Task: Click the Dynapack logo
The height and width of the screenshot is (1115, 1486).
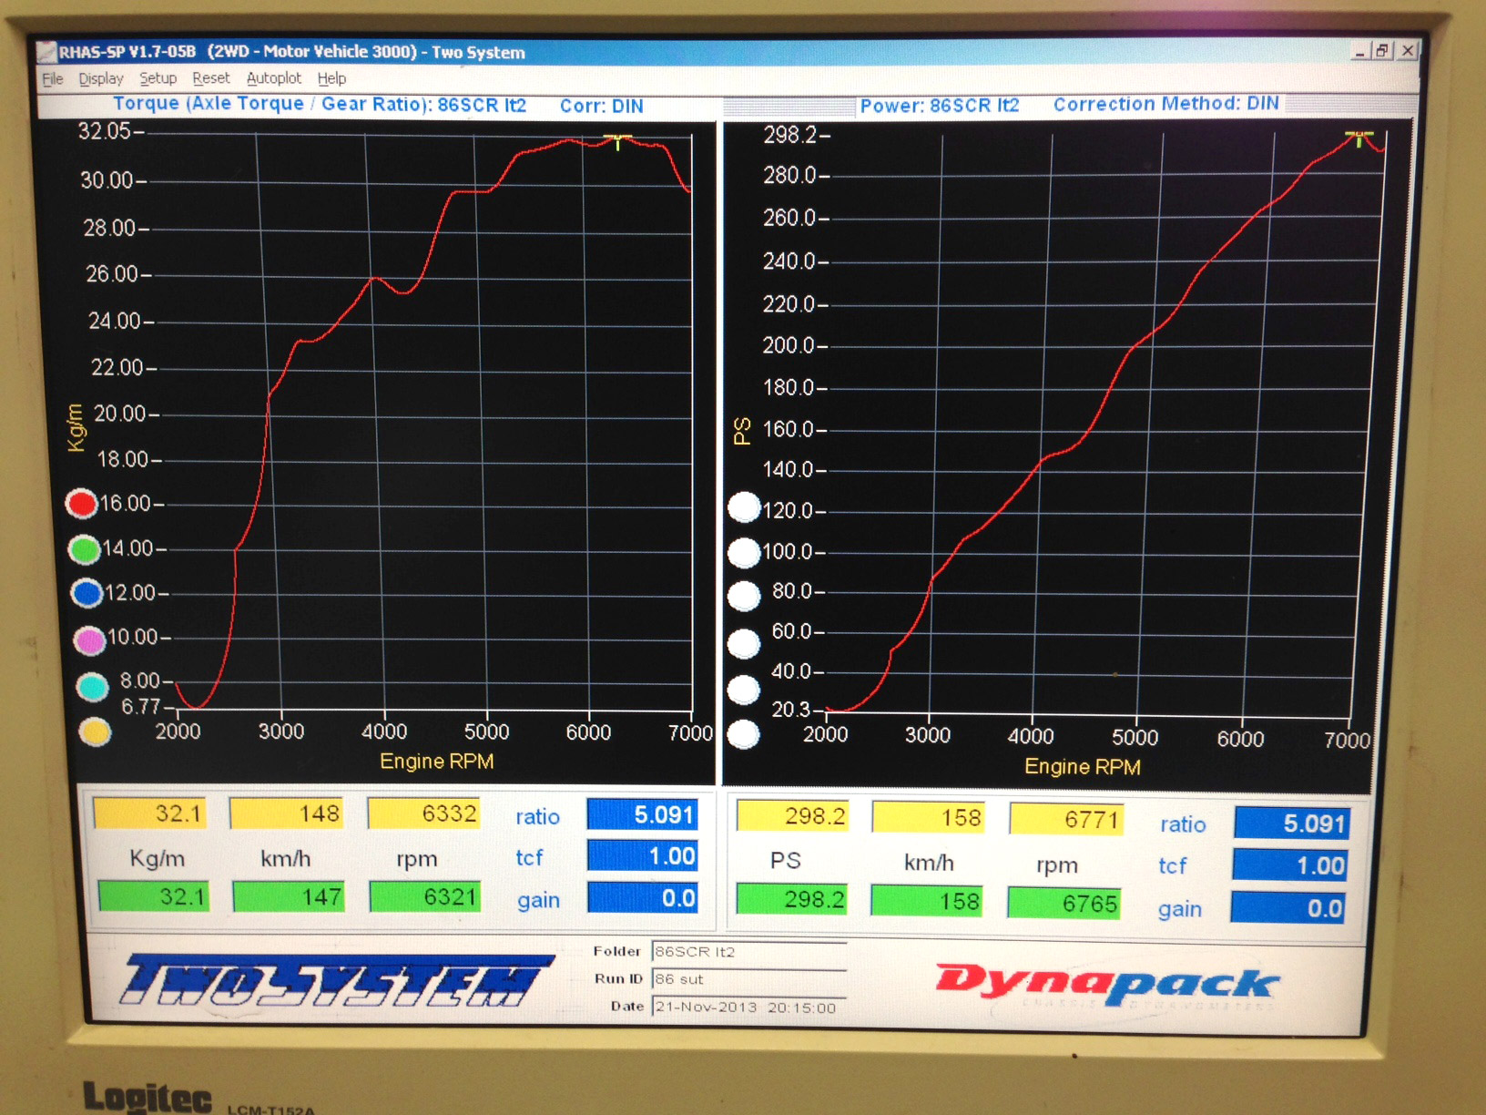Action: [1107, 984]
